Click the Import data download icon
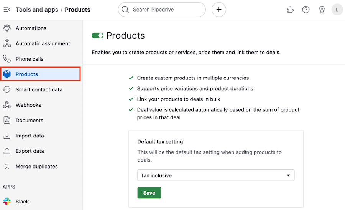The width and height of the screenshot is (345, 210). [7, 136]
